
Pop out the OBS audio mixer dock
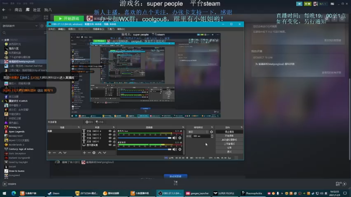tap(183, 127)
